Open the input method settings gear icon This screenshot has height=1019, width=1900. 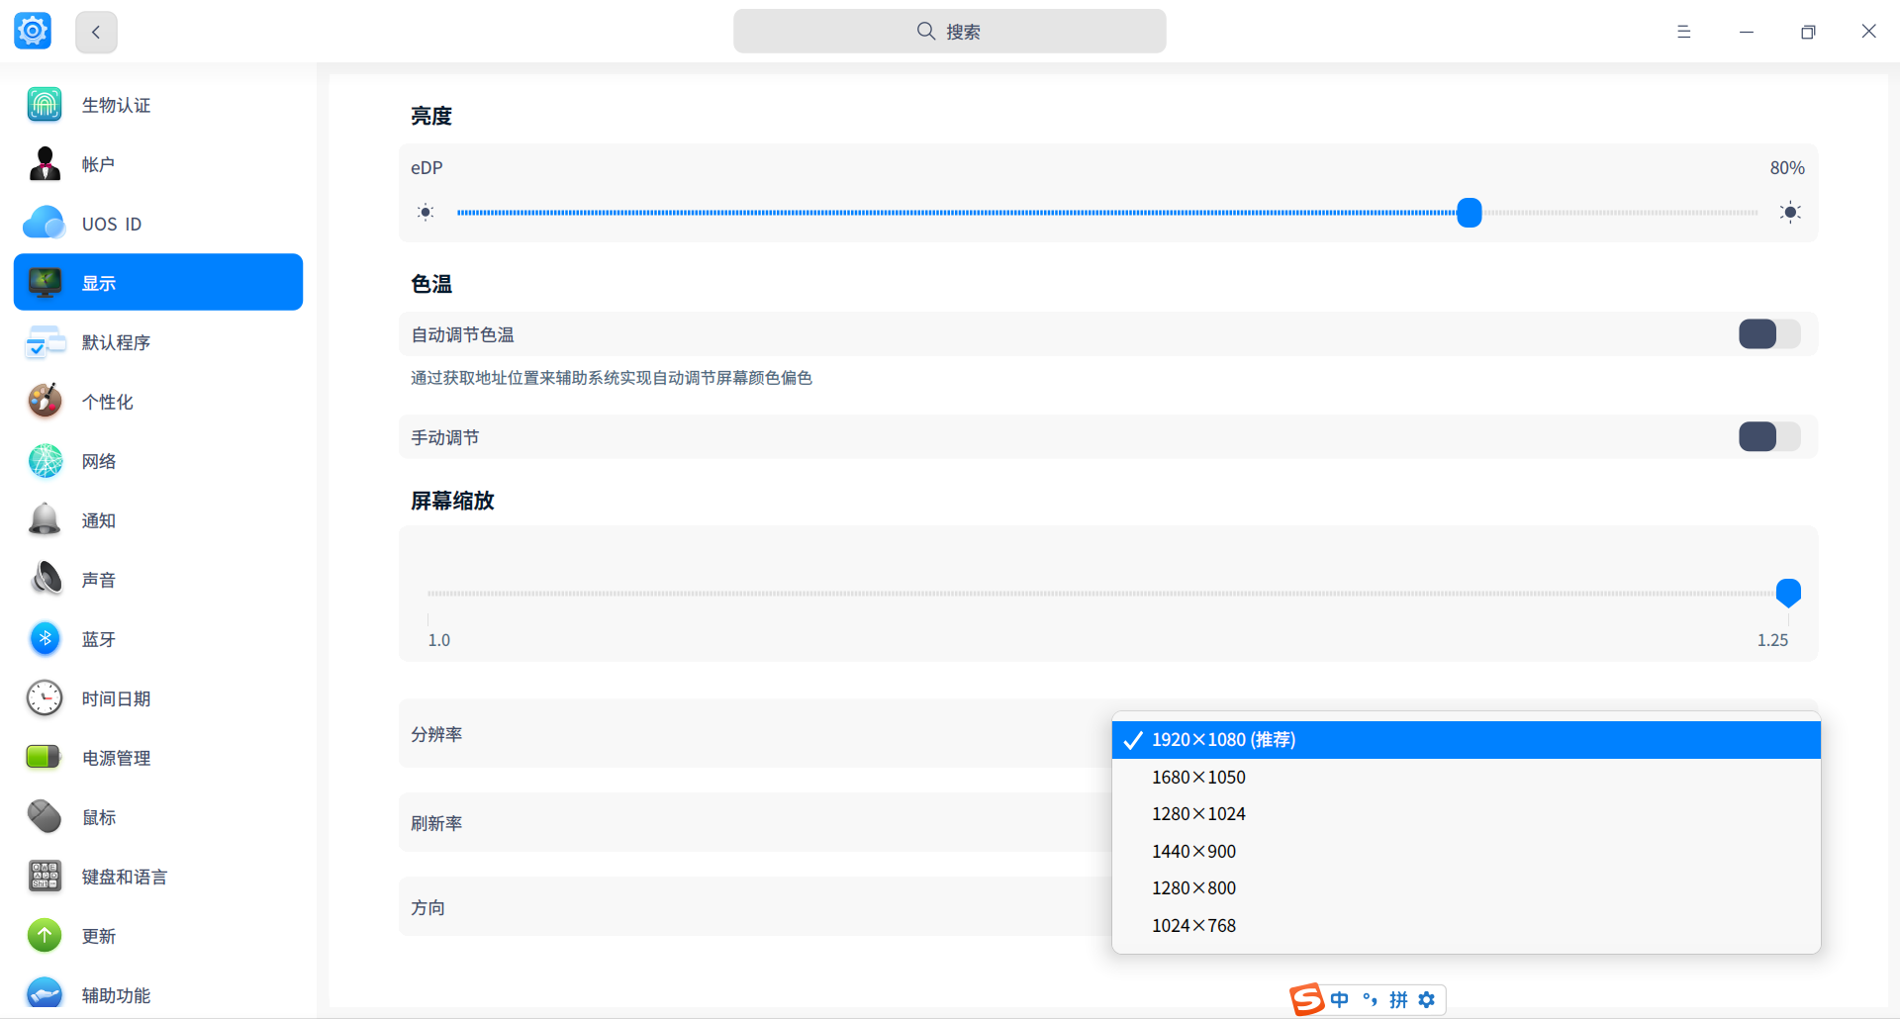point(1426,999)
